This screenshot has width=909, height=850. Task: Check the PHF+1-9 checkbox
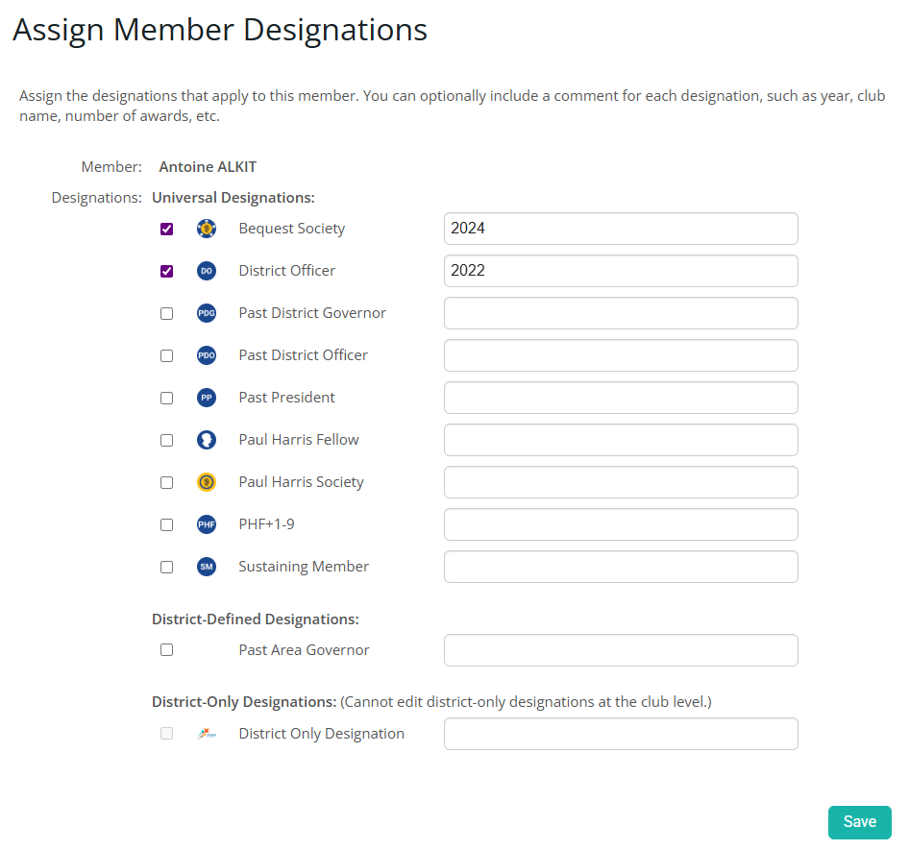point(166,525)
